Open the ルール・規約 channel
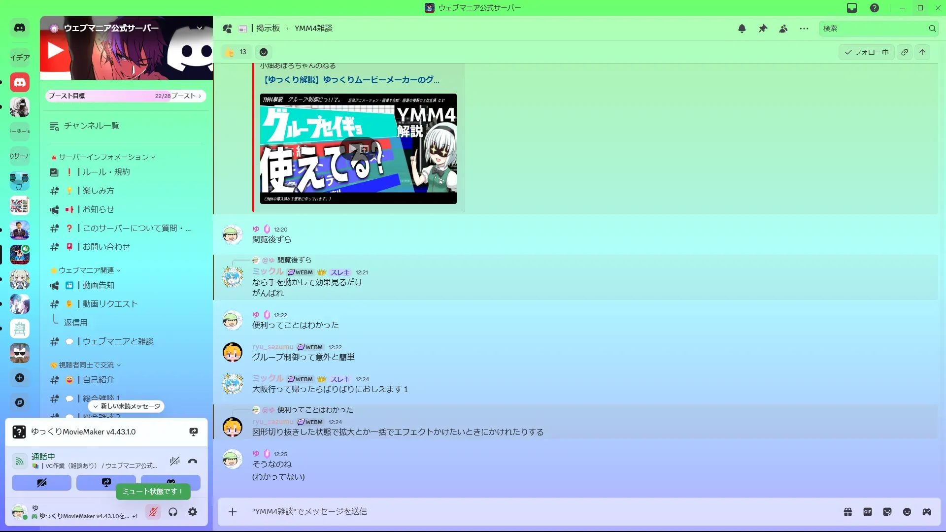Image resolution: width=946 pixels, height=532 pixels. pyautogui.click(x=106, y=172)
